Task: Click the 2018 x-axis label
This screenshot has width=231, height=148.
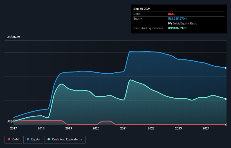Action: [x=41, y=128]
